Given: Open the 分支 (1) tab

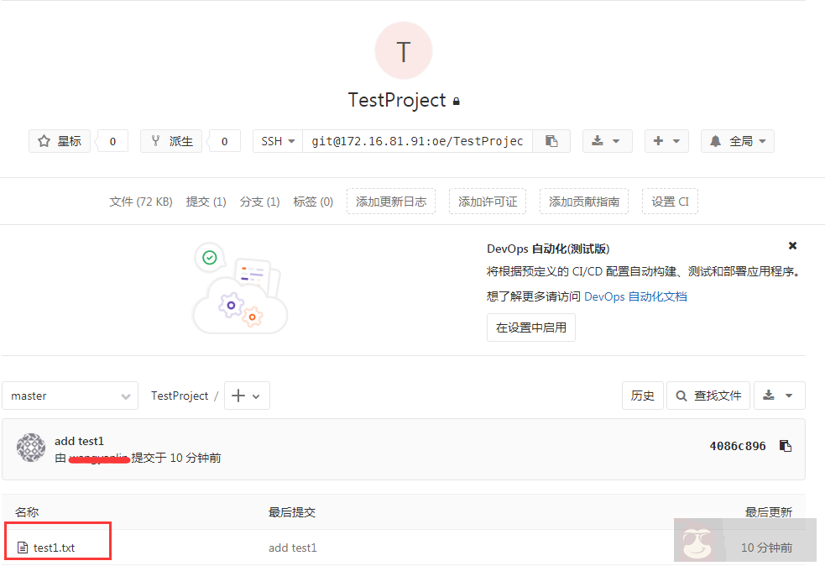Looking at the screenshot, I should click(x=259, y=201).
